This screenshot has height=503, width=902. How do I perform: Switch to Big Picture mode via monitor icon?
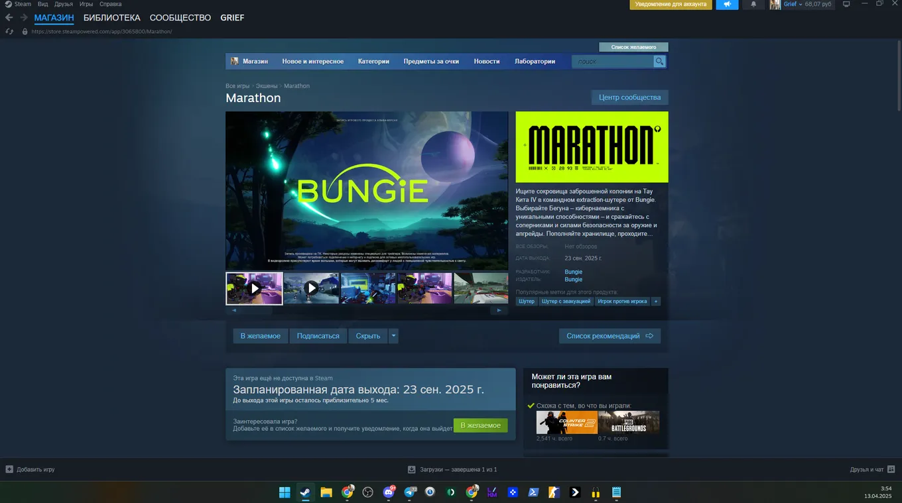pyautogui.click(x=846, y=4)
